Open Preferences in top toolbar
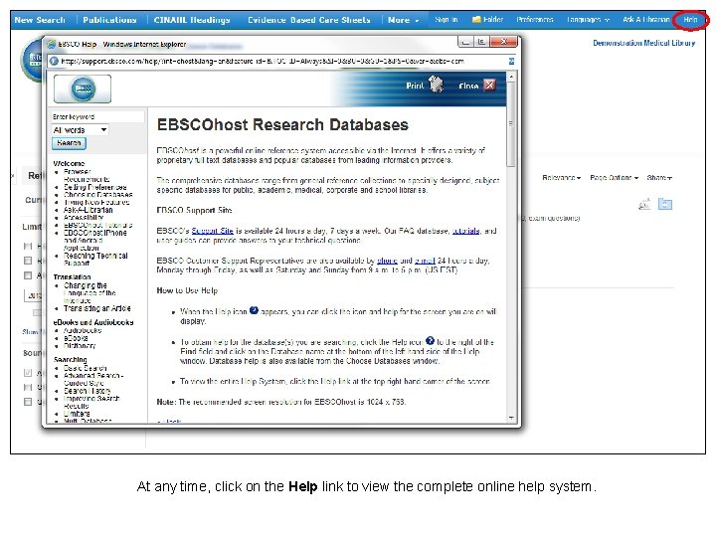Viewport: 716px width, 537px height. point(535,20)
